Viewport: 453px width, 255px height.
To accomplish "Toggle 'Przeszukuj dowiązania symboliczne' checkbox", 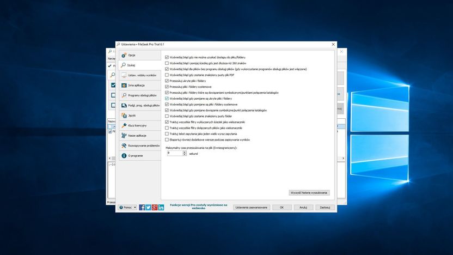I will [167, 93].
